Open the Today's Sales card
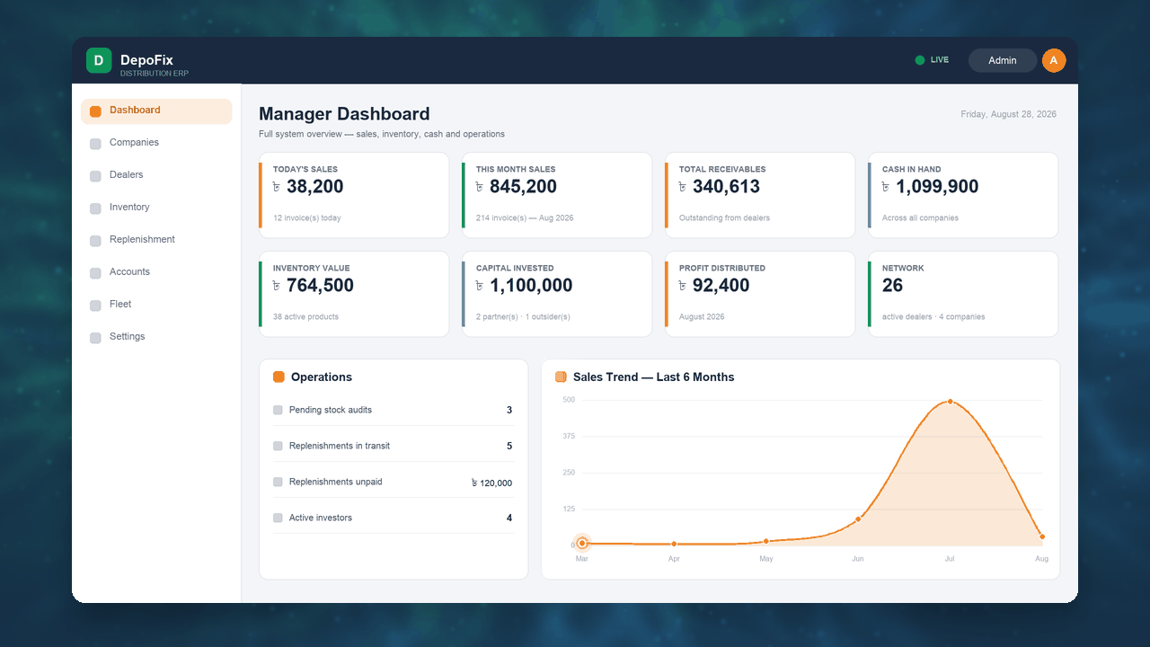 coord(354,195)
